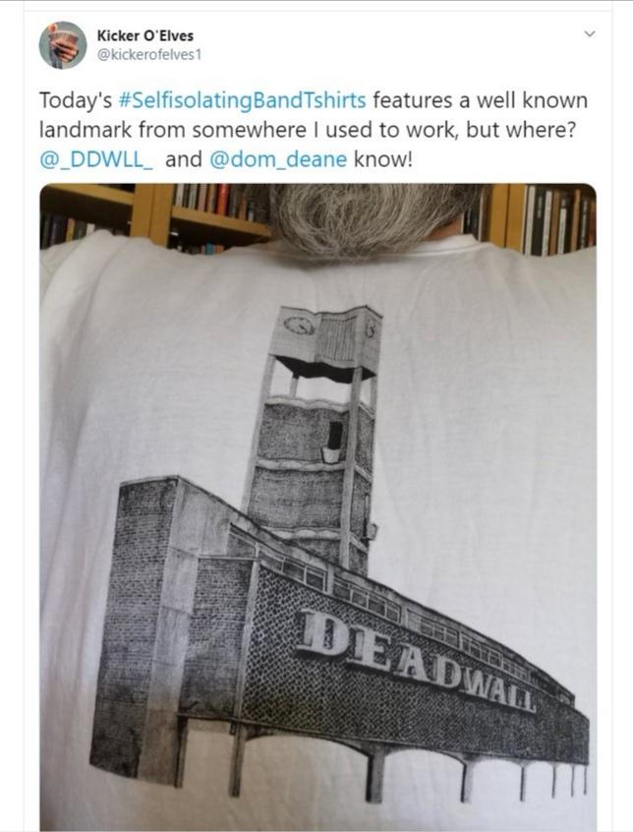
Task: Open the tweet options chevron menu
Action: (x=590, y=34)
